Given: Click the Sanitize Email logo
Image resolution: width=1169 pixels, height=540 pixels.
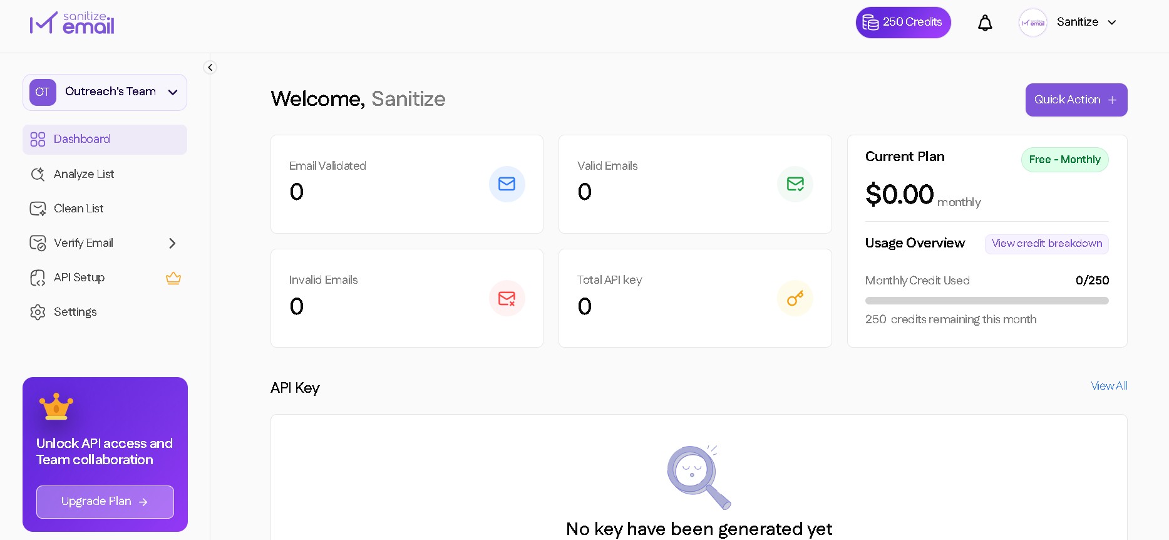Looking at the screenshot, I should 72,23.
